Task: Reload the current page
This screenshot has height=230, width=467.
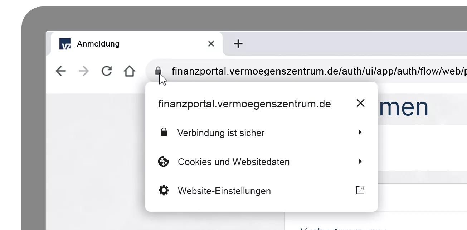Action: 106,71
